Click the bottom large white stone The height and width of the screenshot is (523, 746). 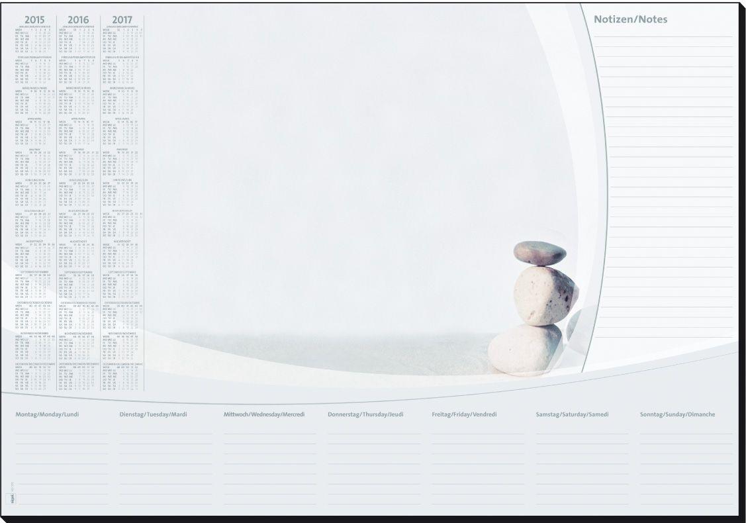click(525, 350)
